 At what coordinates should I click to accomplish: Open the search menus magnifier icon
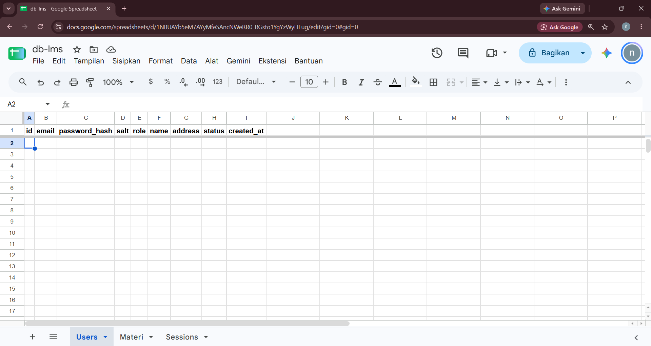click(x=23, y=82)
